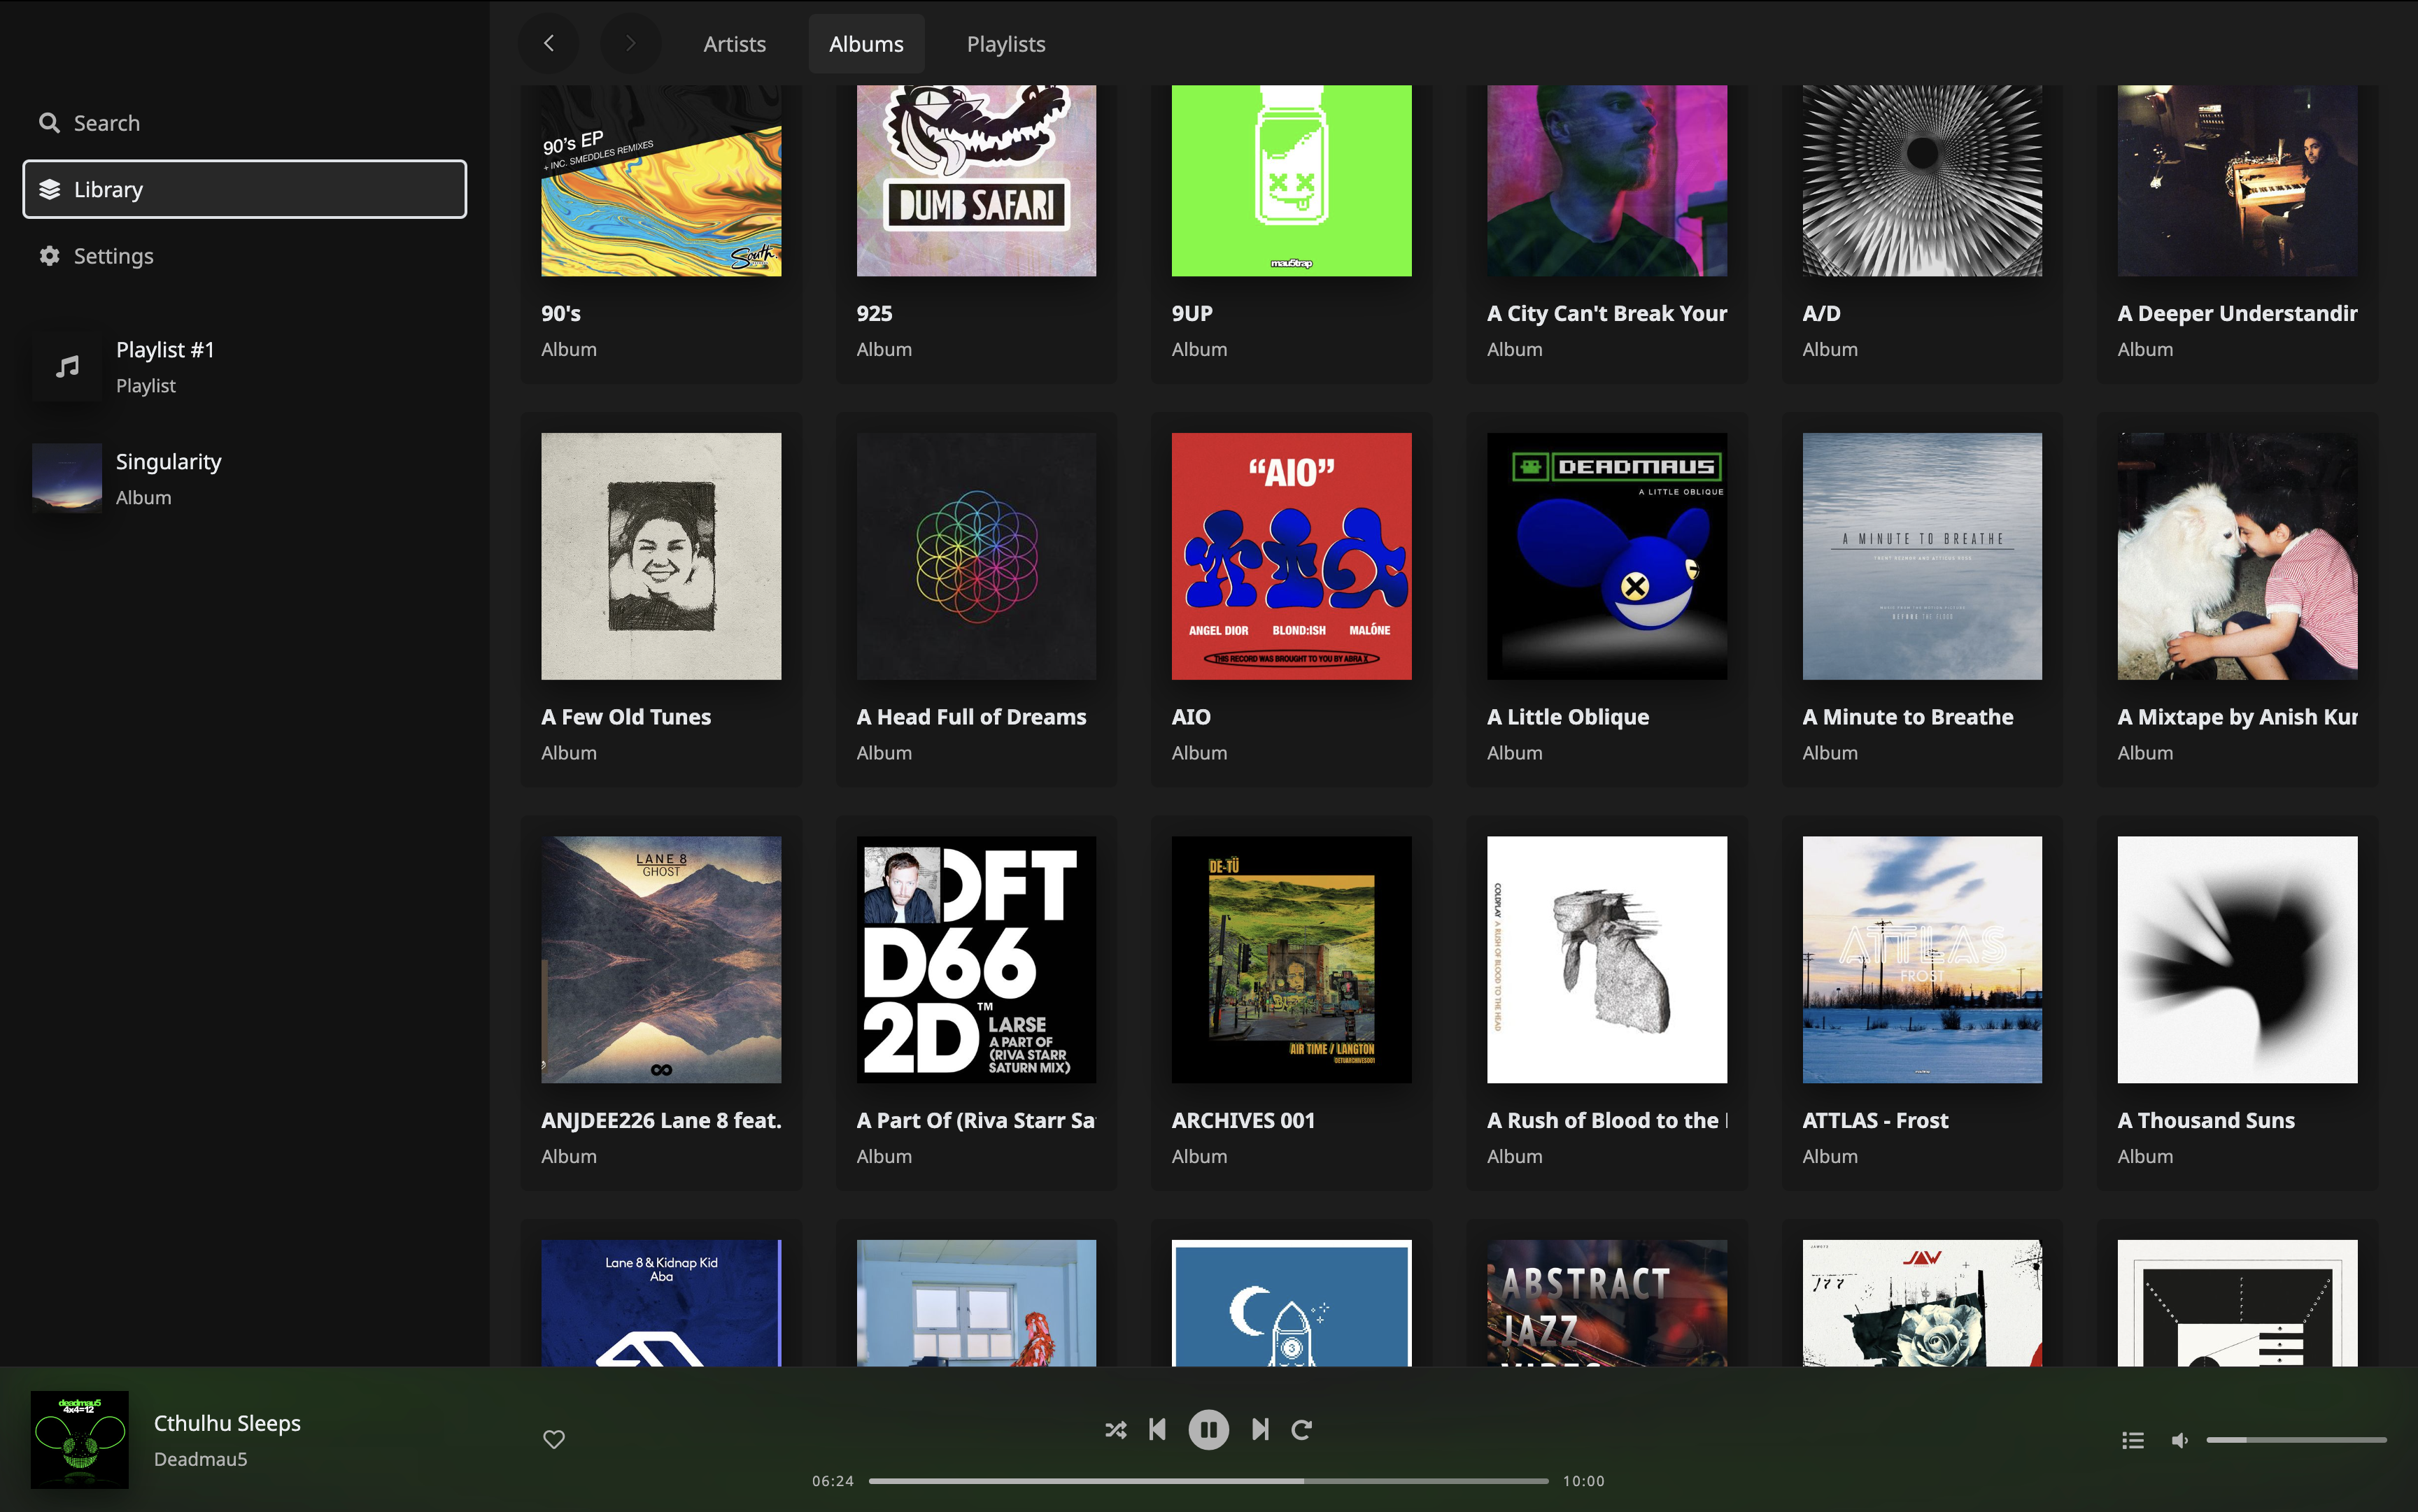Click the Playlist #1 music note icon
The image size is (2418, 1512).
click(67, 367)
